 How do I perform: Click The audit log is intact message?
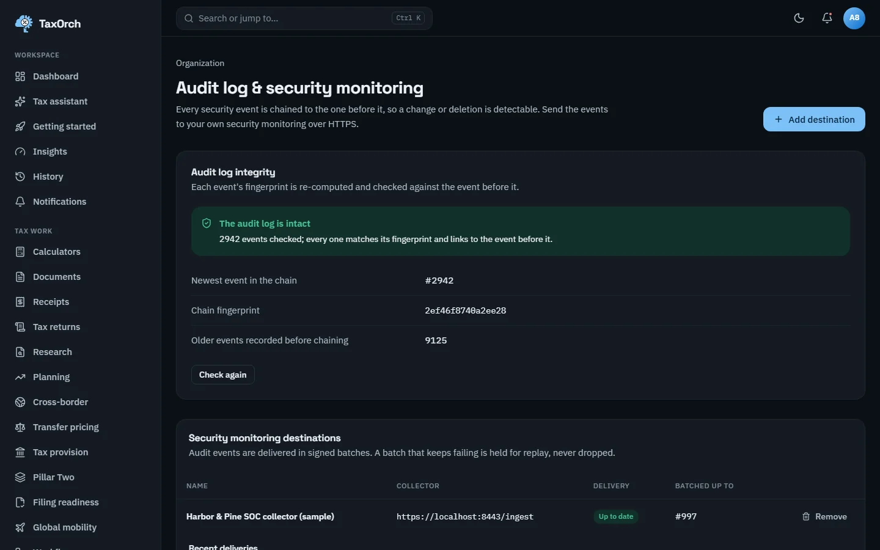pyautogui.click(x=265, y=224)
